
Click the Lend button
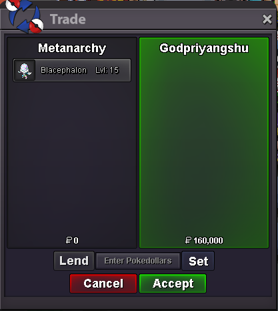[74, 261]
